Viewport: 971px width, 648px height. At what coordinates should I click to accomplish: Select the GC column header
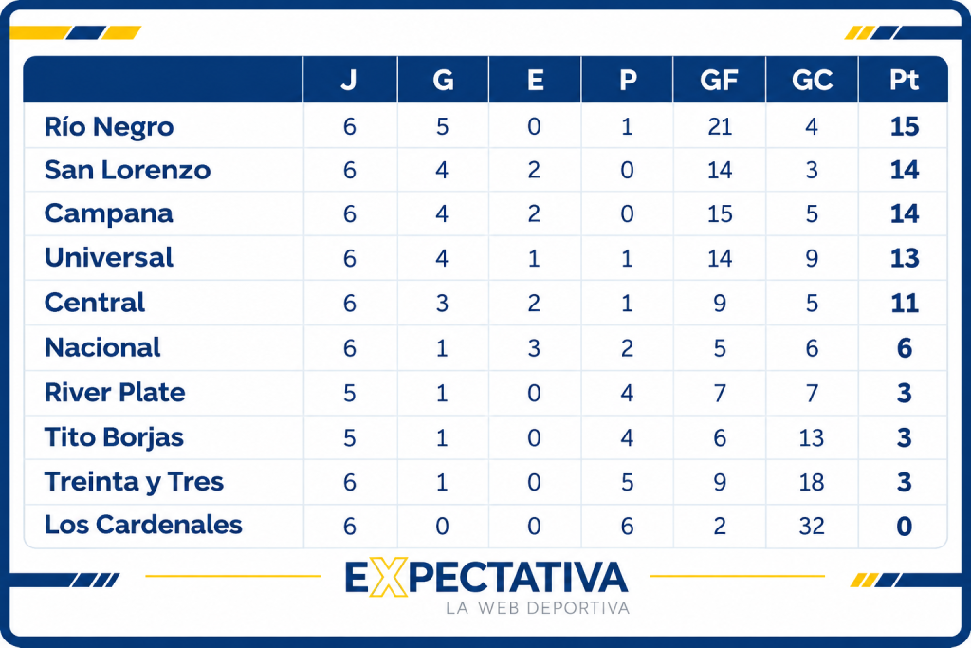(x=812, y=80)
